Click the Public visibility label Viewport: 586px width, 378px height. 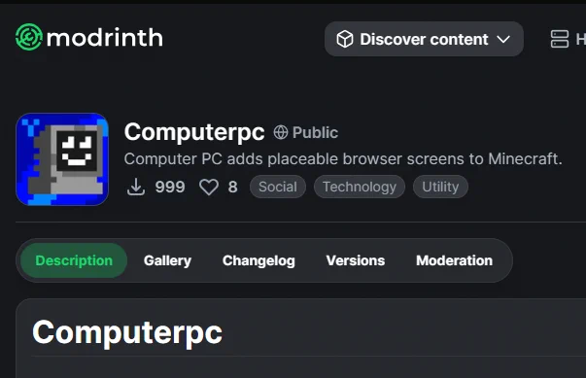pos(315,132)
